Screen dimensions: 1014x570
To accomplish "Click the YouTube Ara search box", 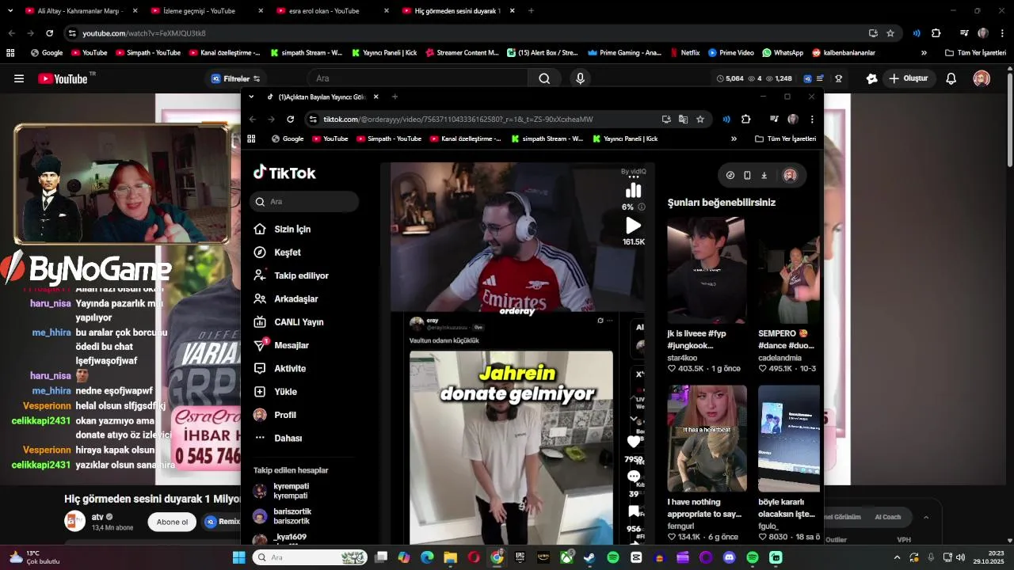I will coord(417,78).
